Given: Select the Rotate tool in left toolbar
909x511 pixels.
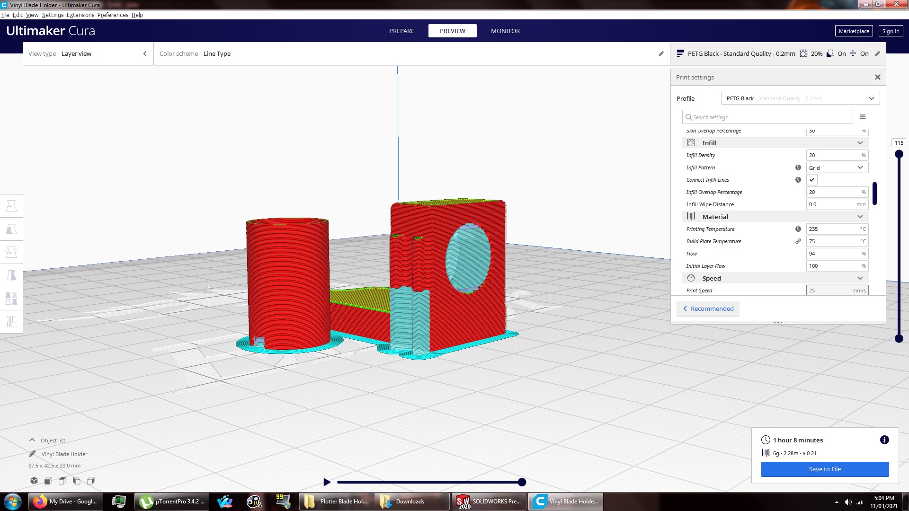Looking at the screenshot, I should pyautogui.click(x=11, y=252).
